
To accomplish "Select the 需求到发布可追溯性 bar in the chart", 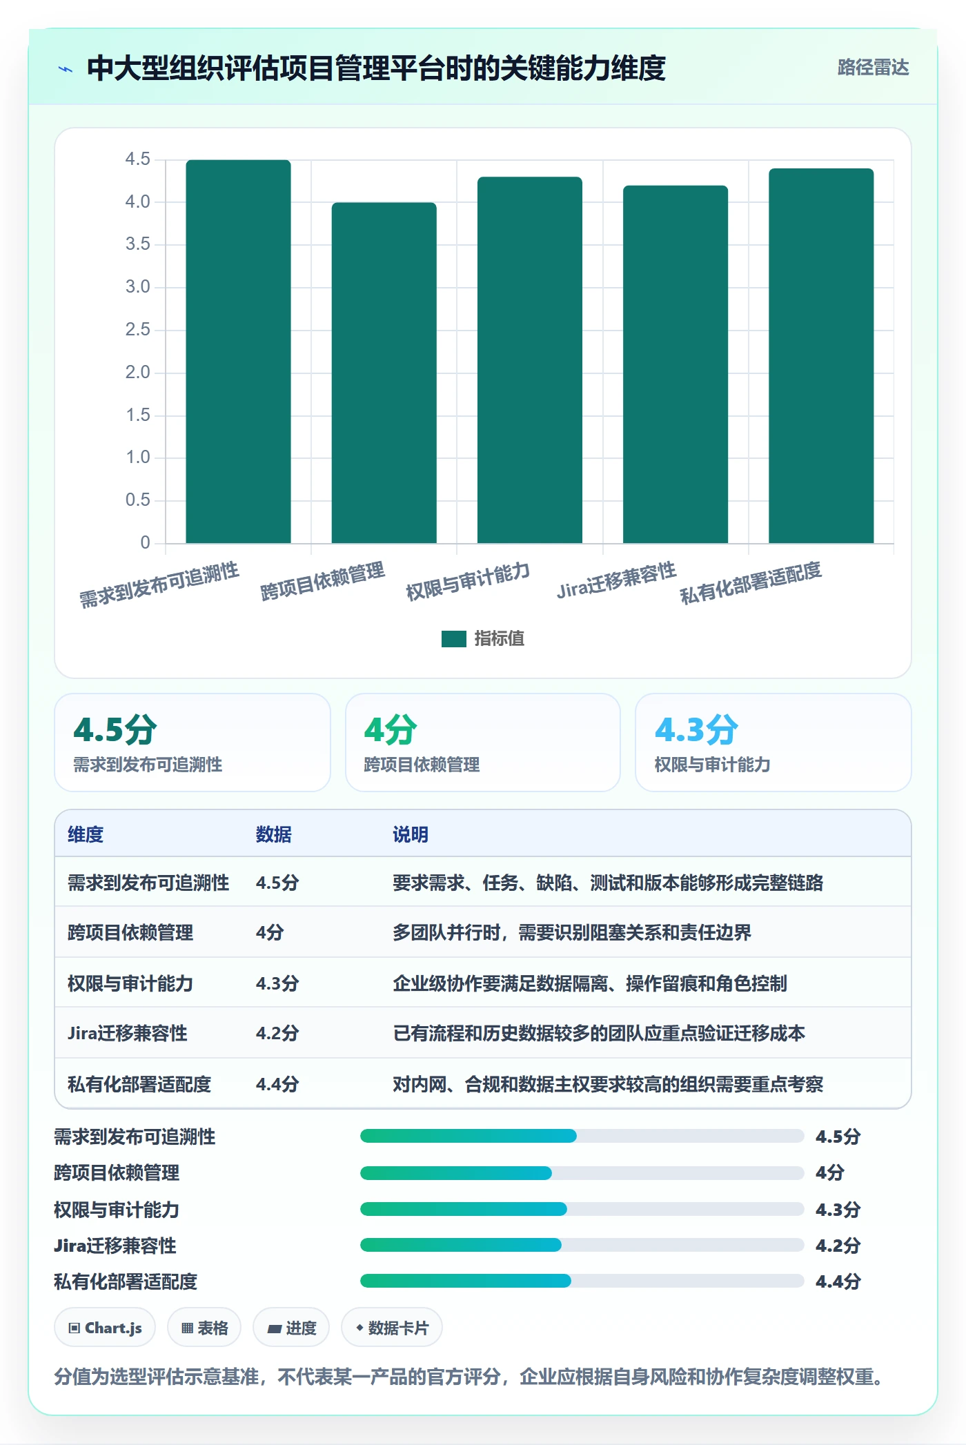I will coord(238,351).
